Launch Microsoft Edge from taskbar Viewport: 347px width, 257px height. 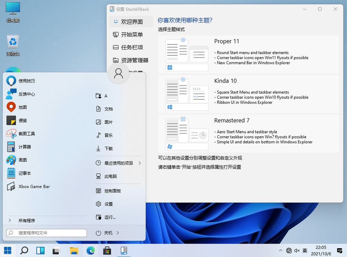(90, 250)
